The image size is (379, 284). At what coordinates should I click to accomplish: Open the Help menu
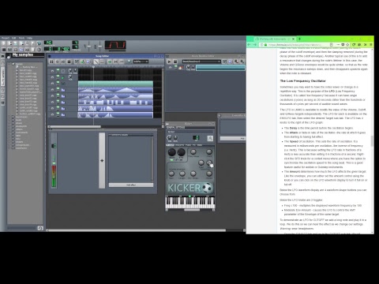pos(29,38)
